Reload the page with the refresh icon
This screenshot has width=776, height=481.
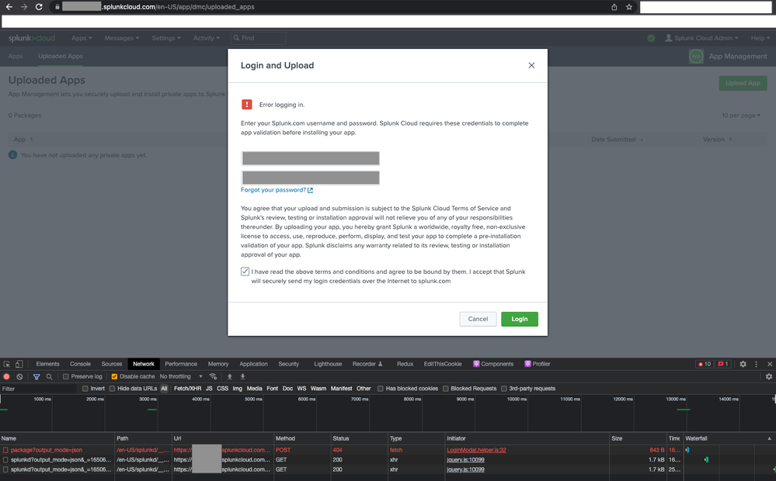point(39,7)
